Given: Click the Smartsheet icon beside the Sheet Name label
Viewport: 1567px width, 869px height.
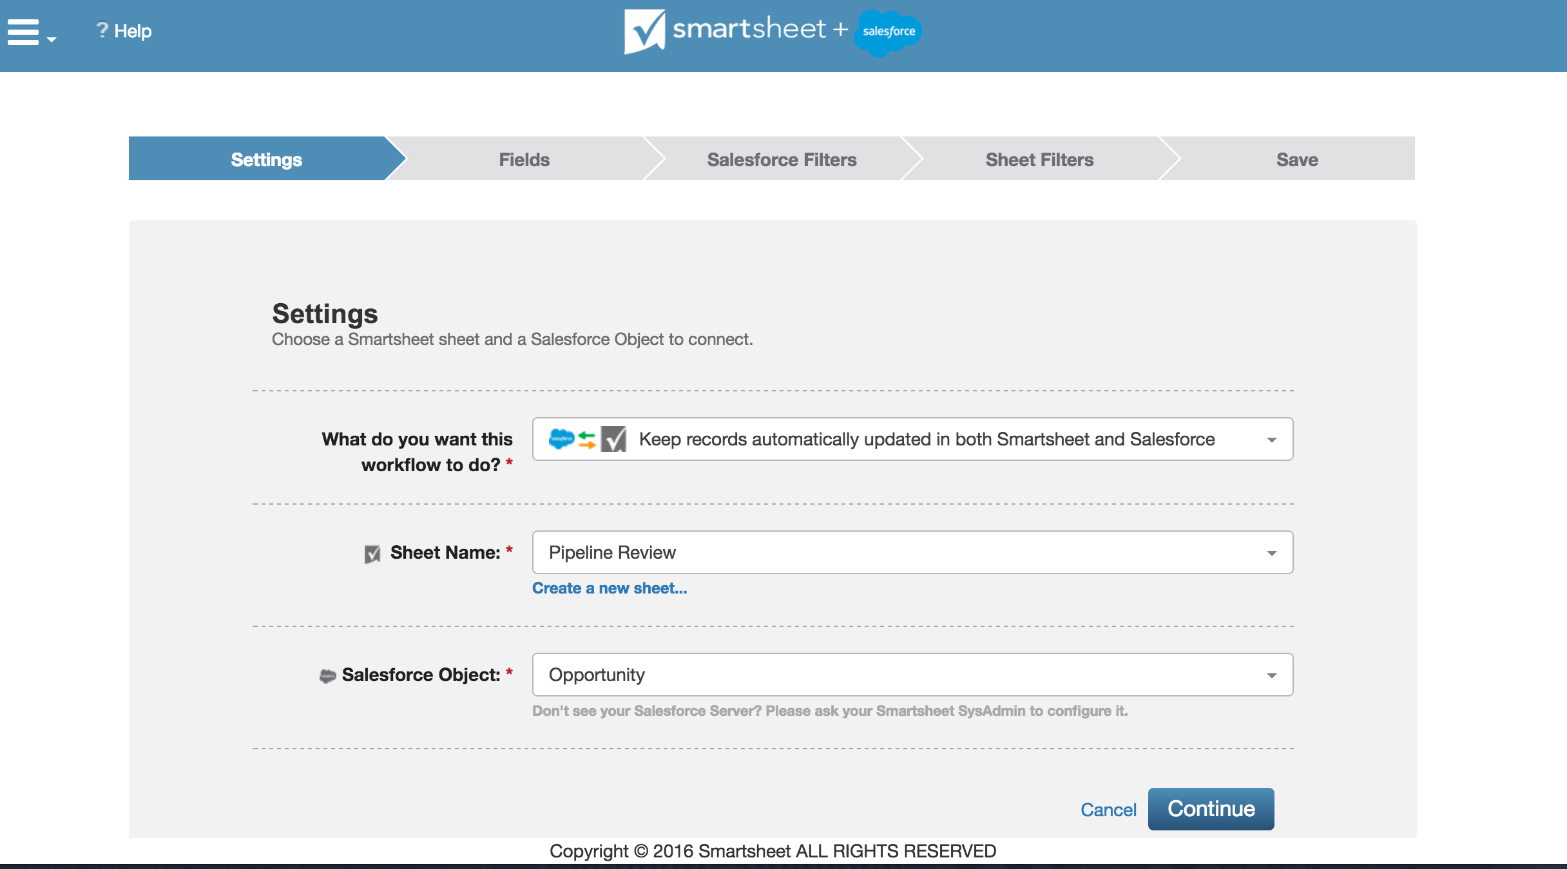Looking at the screenshot, I should pos(372,554).
